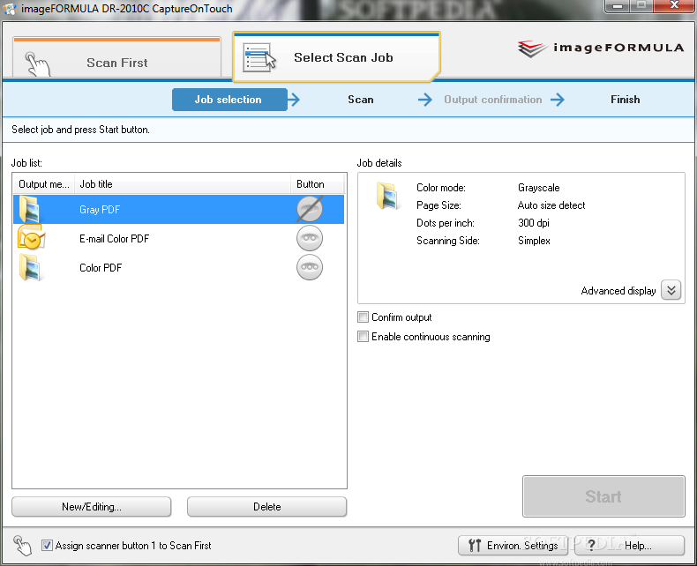
Task: Click the Advanced display label
Action: (x=618, y=291)
